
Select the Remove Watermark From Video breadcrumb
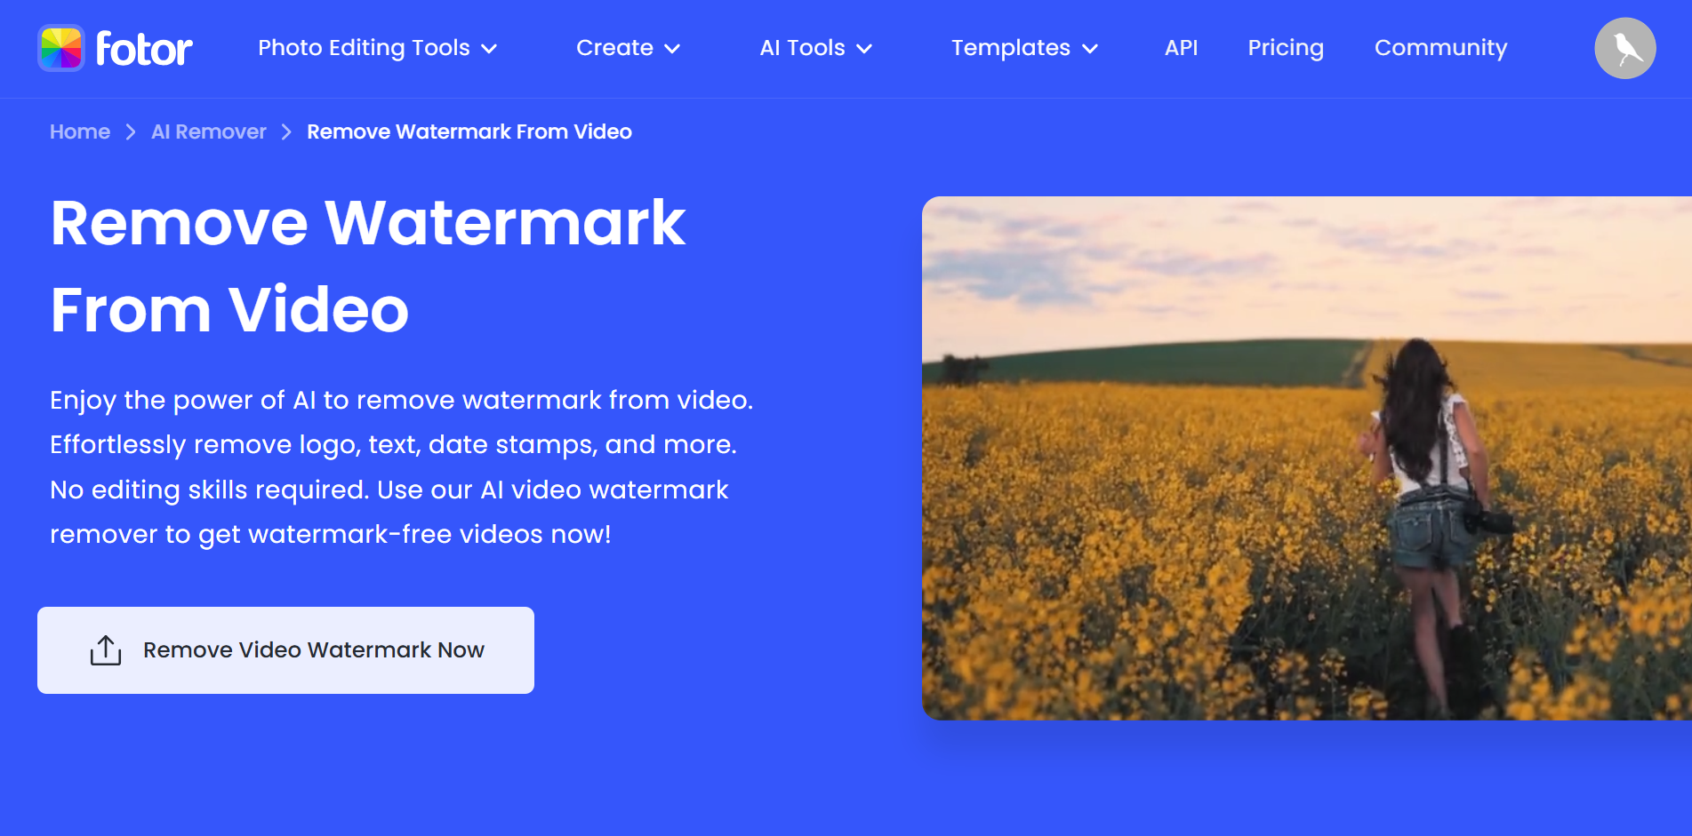pyautogui.click(x=469, y=131)
